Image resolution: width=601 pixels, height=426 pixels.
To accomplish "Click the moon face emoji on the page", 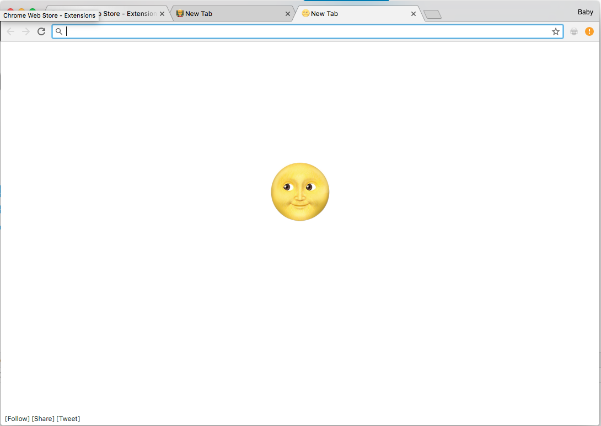I will [300, 192].
